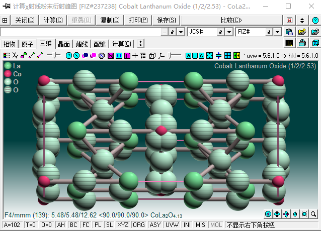Viewport: 321px width, 231px height.
Task: Expand the 比较(C)> compare menu
Action: tap(231, 20)
